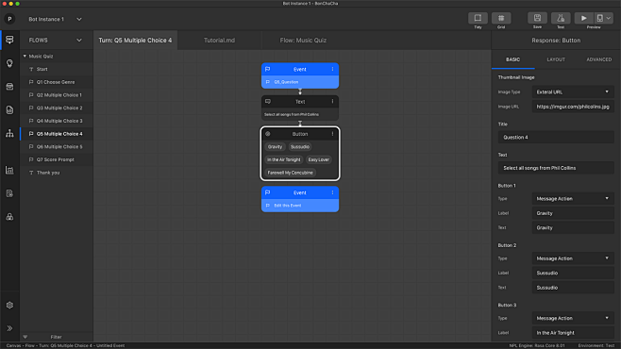Select Q4 Multiple Choice 3
The height and width of the screenshot is (349, 621).
click(x=57, y=121)
